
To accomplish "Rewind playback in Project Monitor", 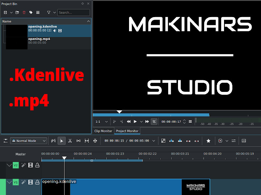I will pyautogui.click(x=128, y=122).
